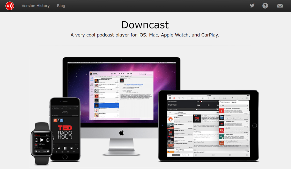Click the Downcast page heading
Image resolution: width=291 pixels, height=169 pixels.
coord(145,25)
